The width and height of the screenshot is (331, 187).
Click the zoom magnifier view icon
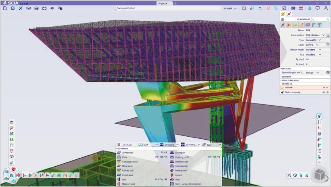tap(290, 175)
